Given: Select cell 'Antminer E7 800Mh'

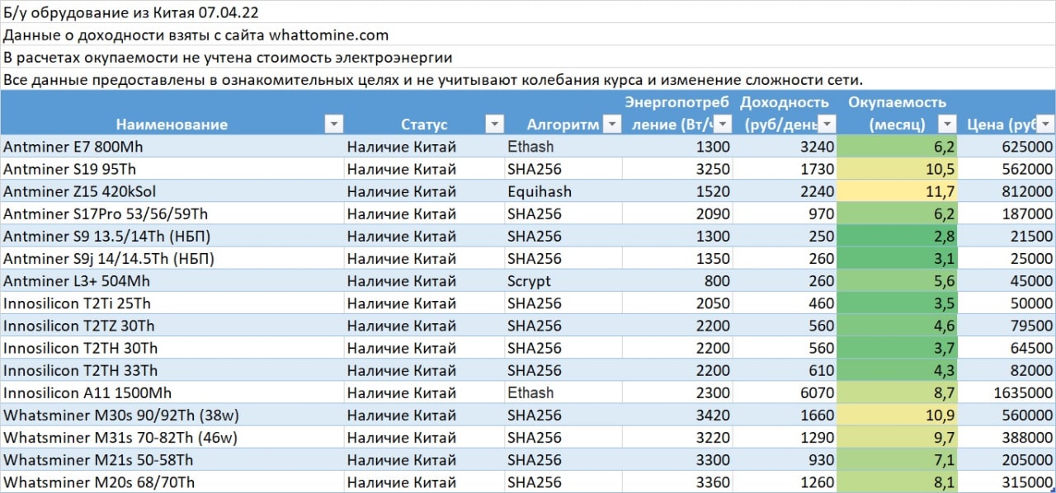Looking at the screenshot, I should [x=172, y=147].
